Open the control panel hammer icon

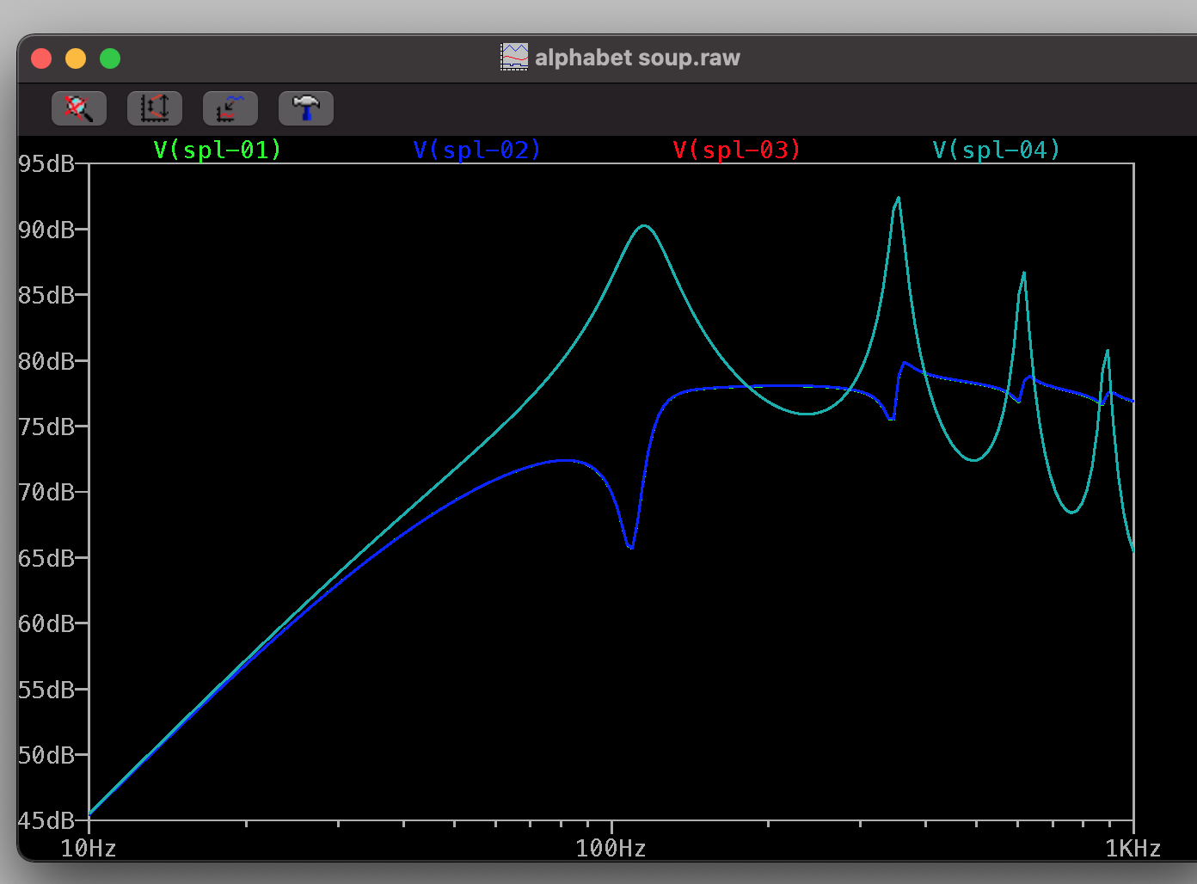306,108
